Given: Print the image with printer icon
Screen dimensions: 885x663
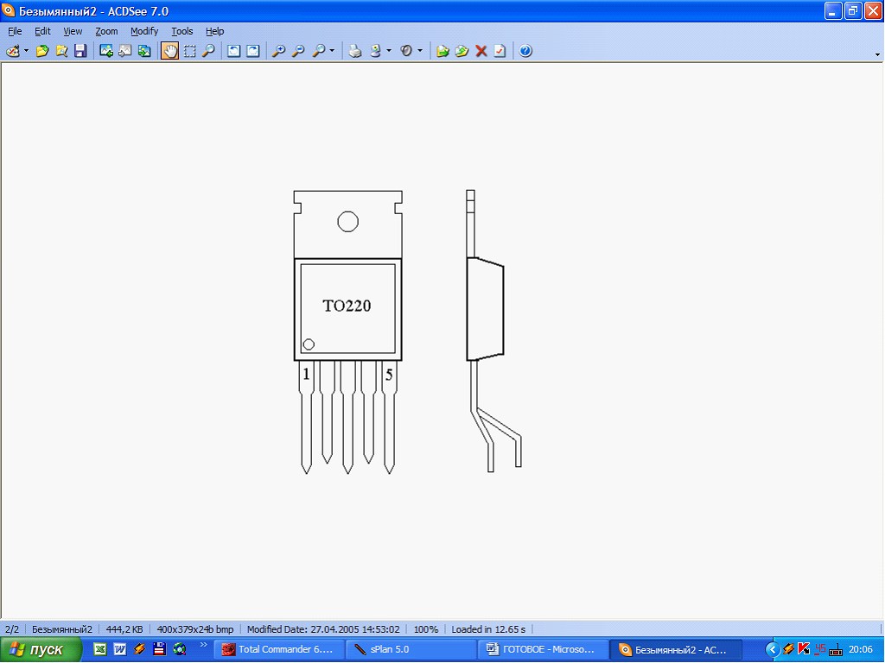Looking at the screenshot, I should coord(355,51).
